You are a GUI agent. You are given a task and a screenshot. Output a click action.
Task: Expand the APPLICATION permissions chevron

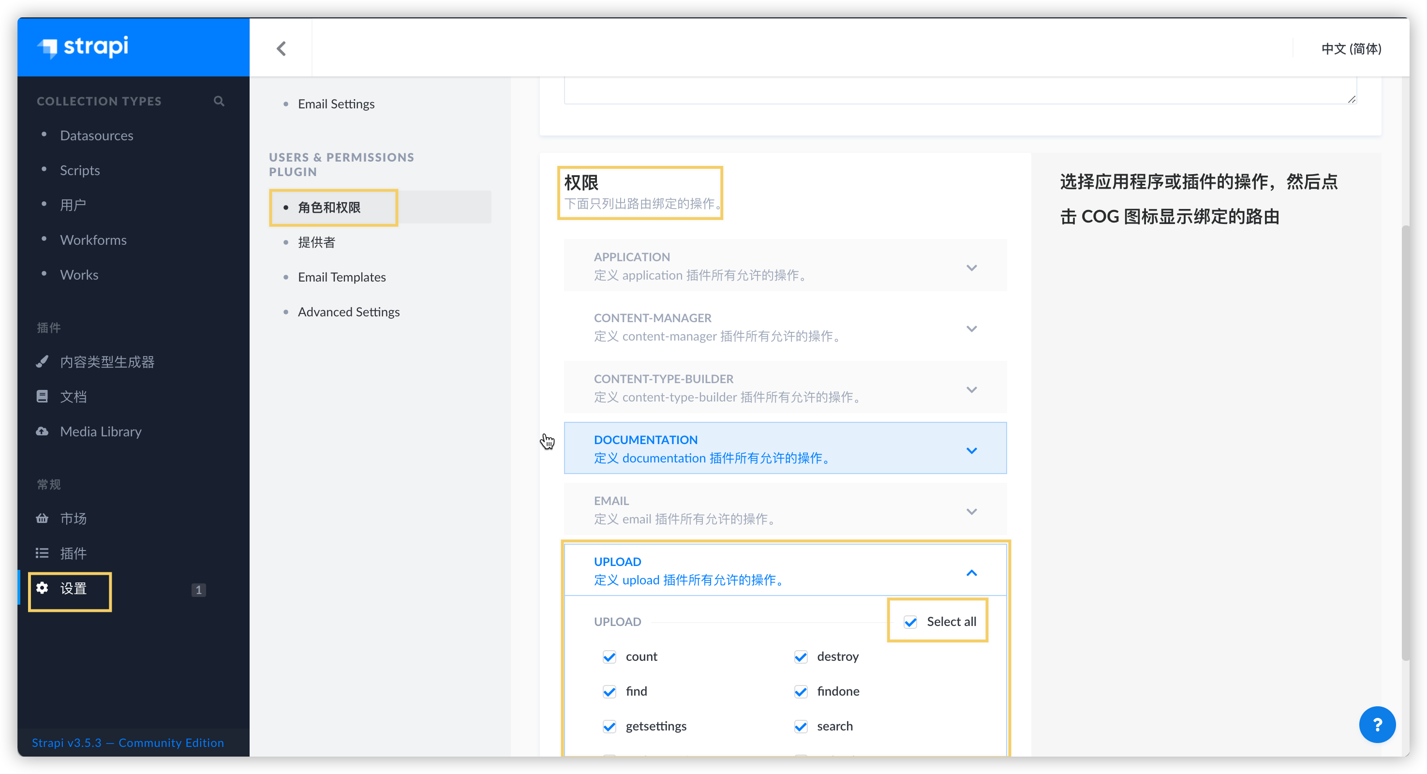click(x=971, y=268)
